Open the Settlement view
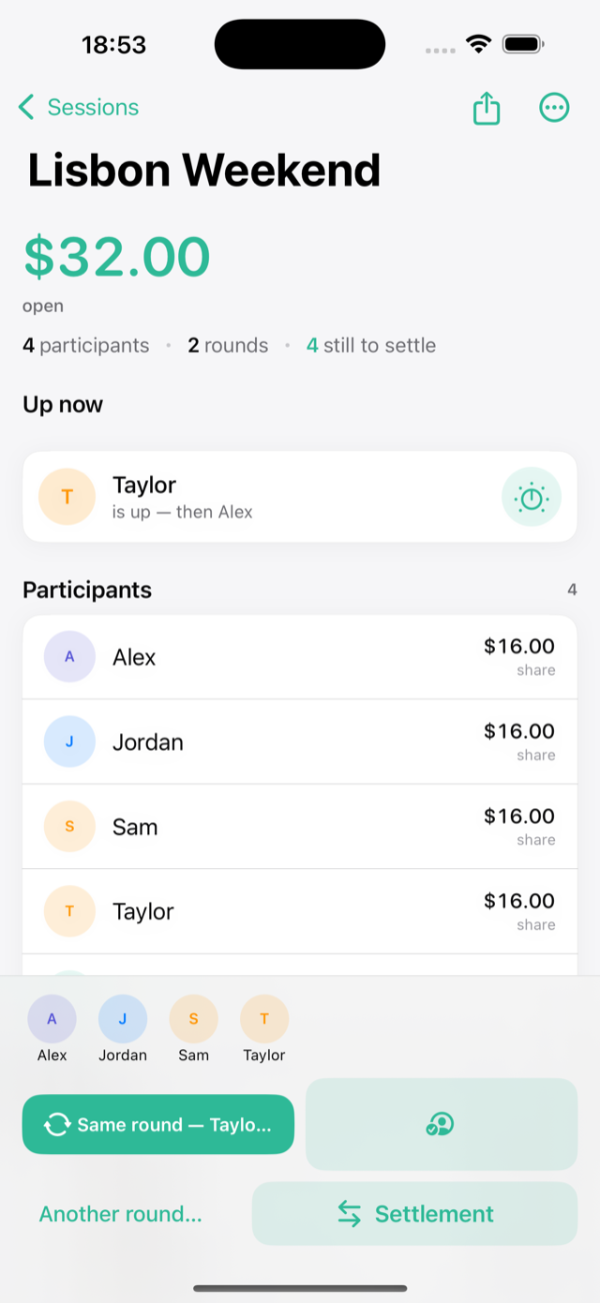This screenshot has height=1303, width=600. pos(414,1214)
